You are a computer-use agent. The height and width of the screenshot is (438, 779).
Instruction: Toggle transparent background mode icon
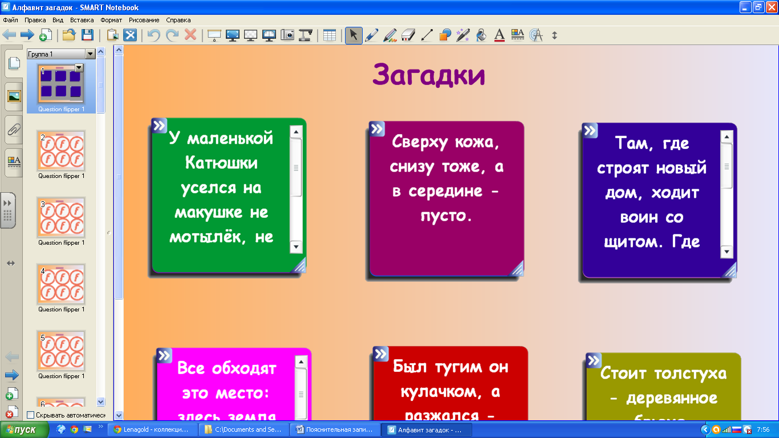point(250,35)
